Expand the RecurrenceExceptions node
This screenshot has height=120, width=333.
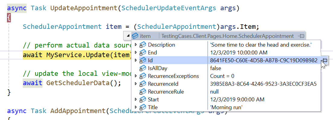pos(136,76)
